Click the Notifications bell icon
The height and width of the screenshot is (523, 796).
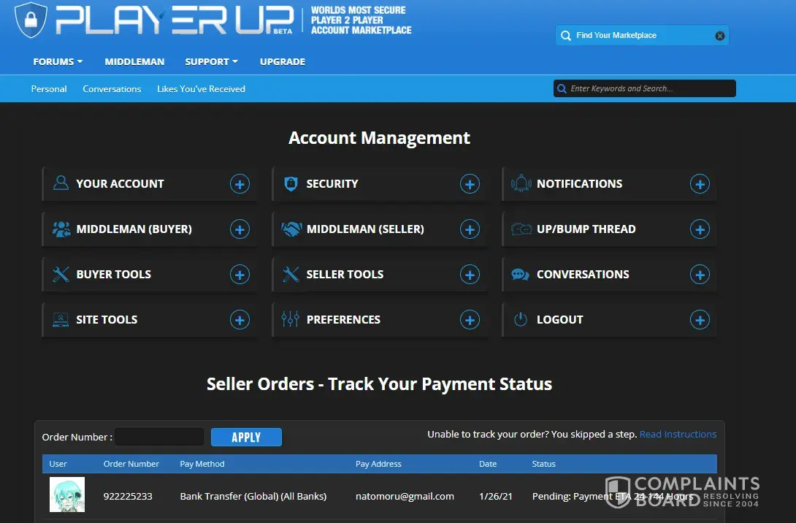coord(521,184)
